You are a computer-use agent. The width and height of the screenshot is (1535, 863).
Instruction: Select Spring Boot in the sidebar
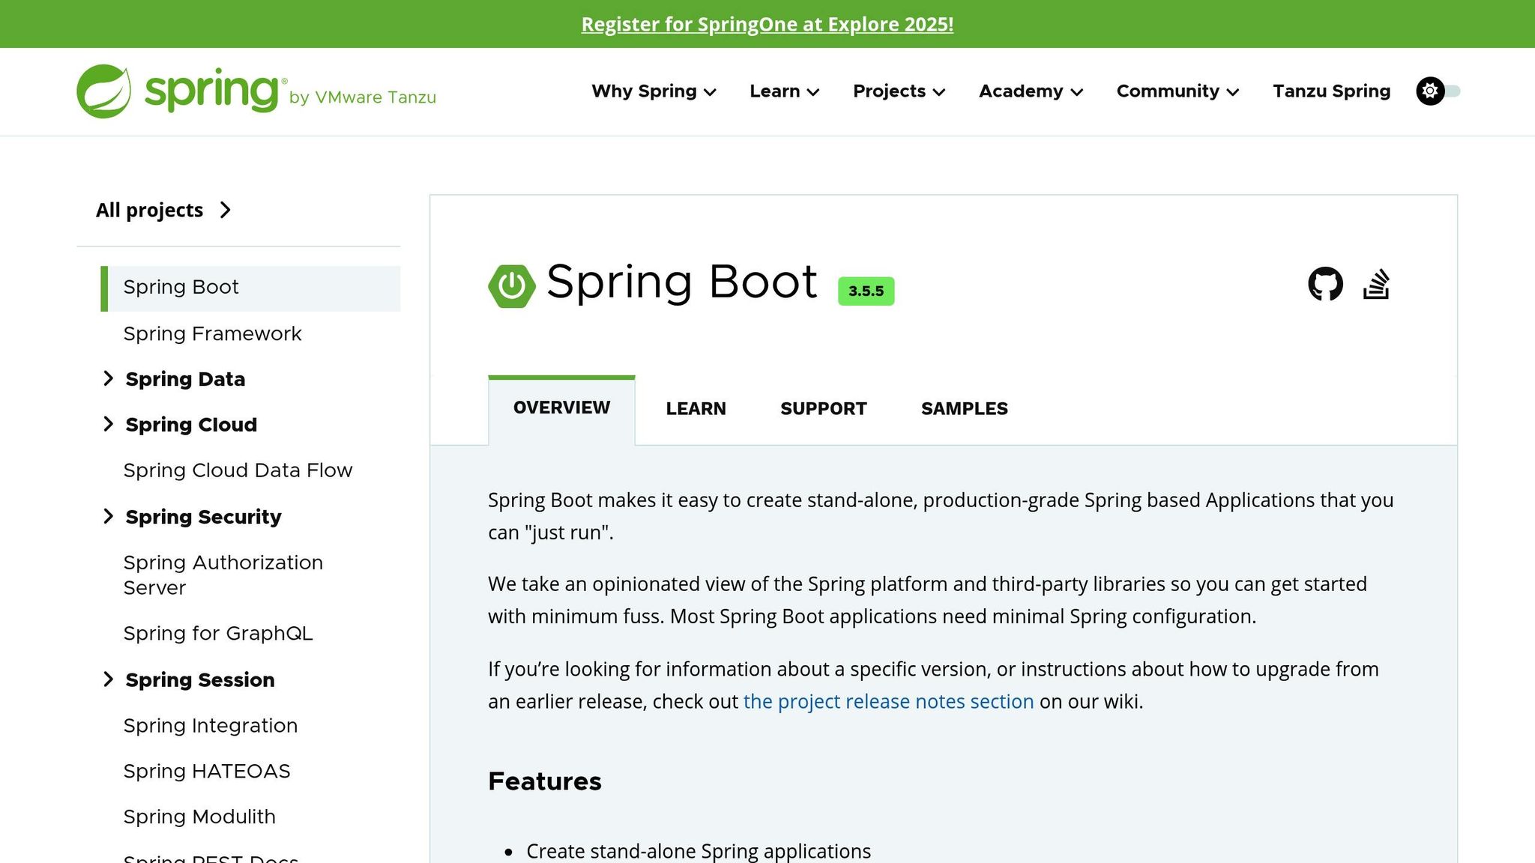point(250,288)
